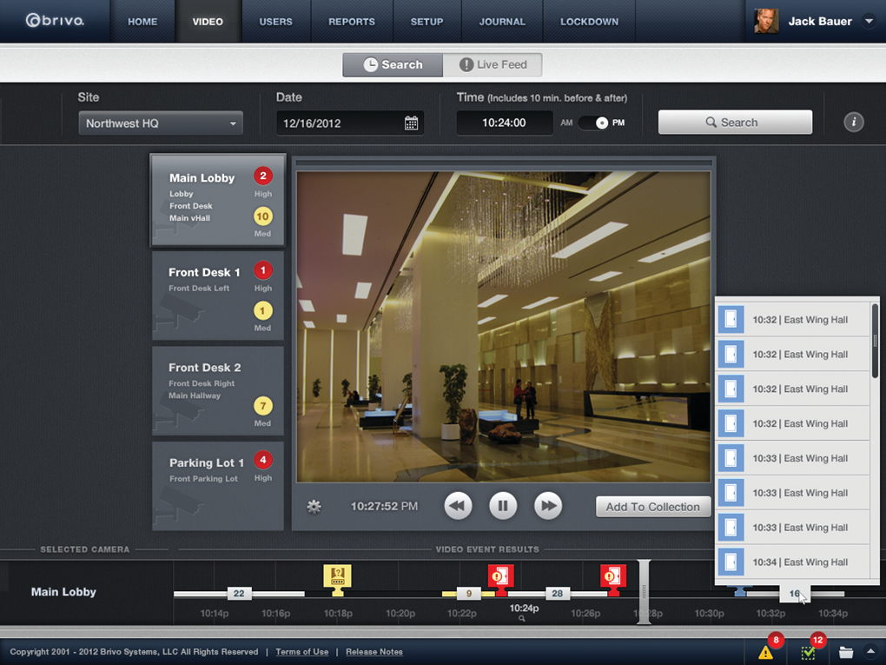Open the REPORTS navigation tab

point(351,21)
